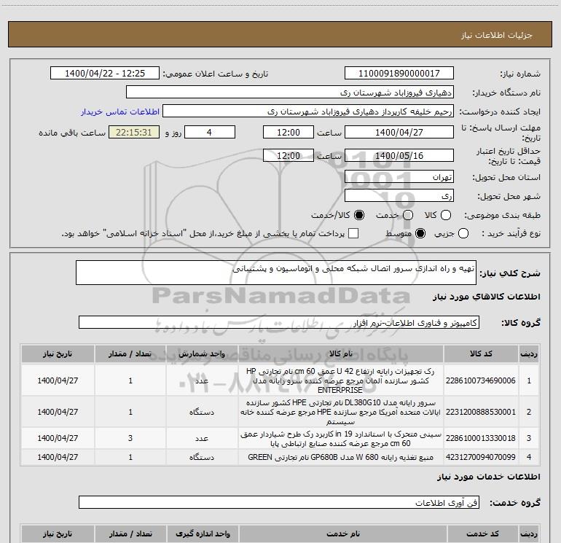Click item code 2231200888530001
Viewport: 561px width, 543px height.
(x=481, y=412)
